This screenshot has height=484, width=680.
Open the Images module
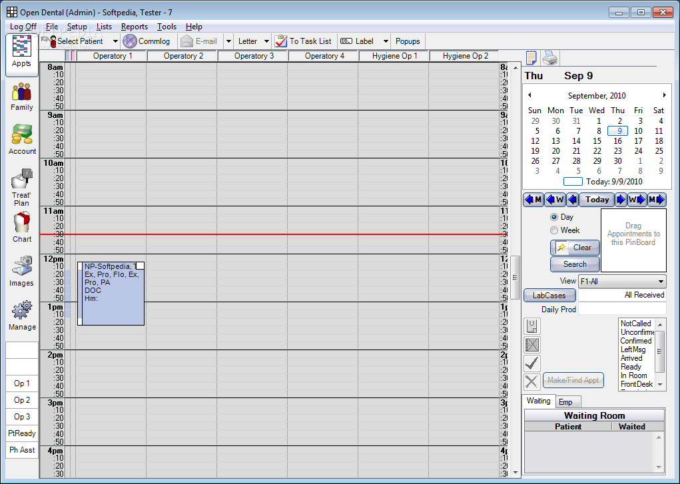22,272
